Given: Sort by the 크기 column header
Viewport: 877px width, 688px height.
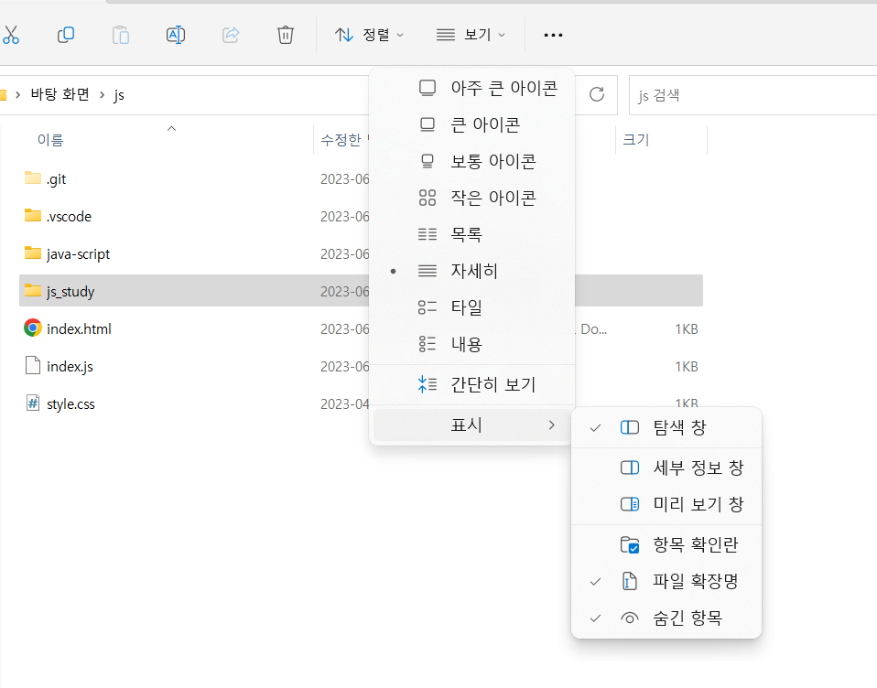Looking at the screenshot, I should coord(636,140).
